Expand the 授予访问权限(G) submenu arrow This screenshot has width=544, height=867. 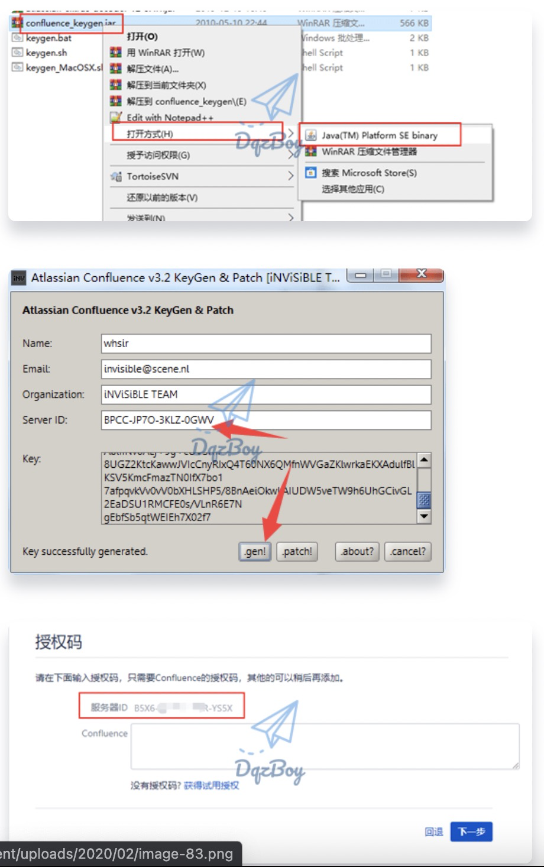pos(291,155)
